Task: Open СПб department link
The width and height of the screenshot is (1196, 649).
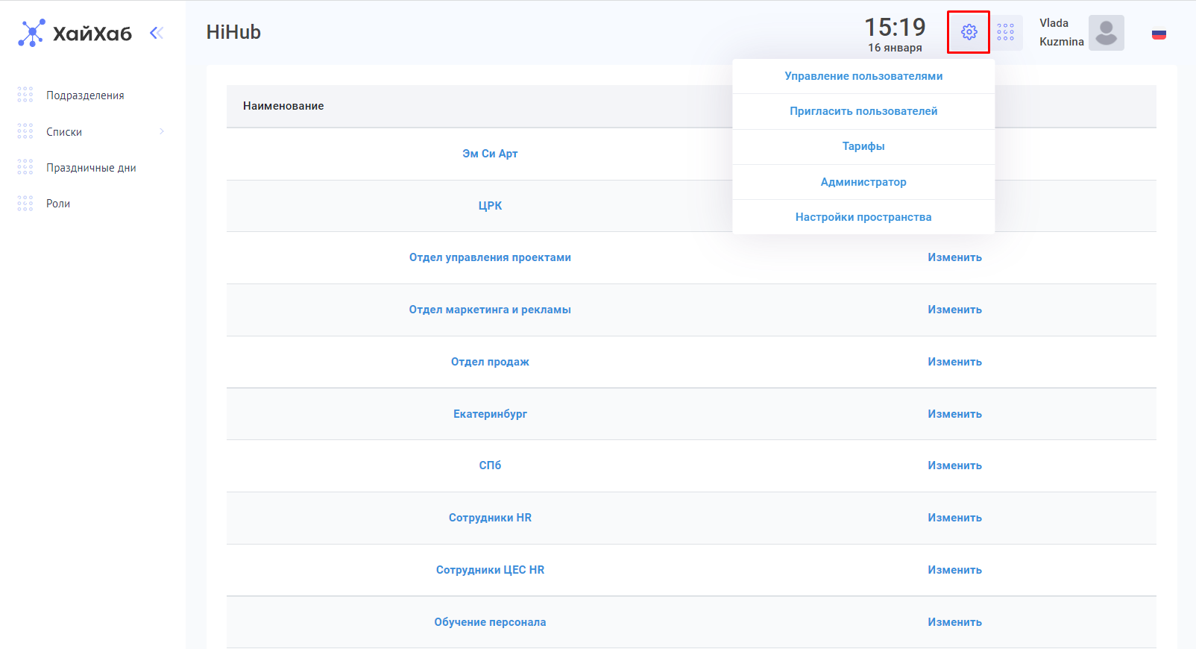Action: pyautogui.click(x=490, y=465)
